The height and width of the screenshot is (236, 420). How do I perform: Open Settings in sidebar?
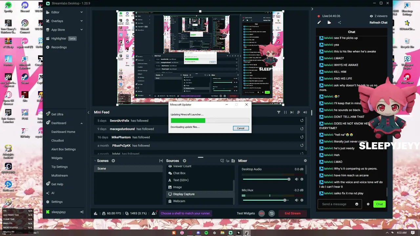(54, 202)
